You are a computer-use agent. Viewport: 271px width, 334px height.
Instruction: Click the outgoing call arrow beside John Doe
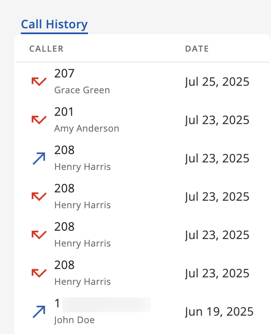pyautogui.click(x=39, y=312)
